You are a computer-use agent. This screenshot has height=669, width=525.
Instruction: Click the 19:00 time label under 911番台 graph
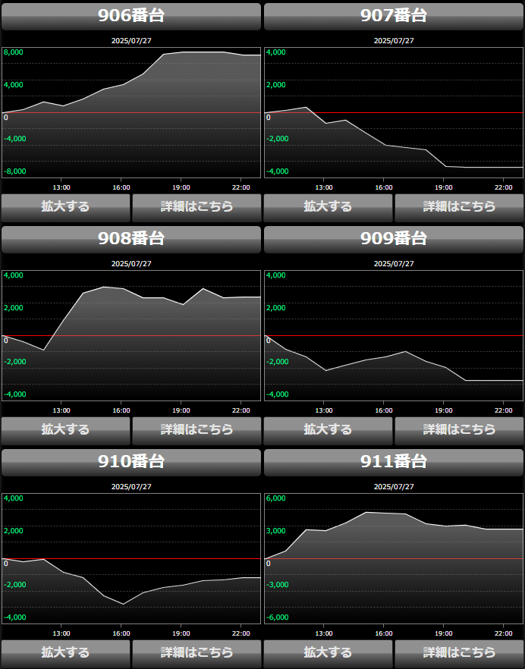point(444,633)
